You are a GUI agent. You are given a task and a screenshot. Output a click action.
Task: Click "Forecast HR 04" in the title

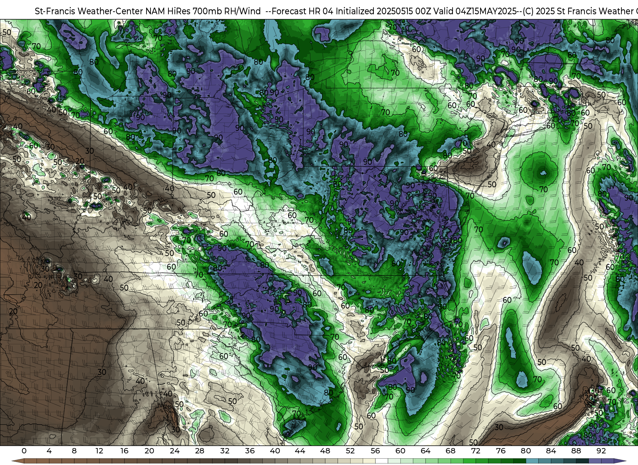click(x=302, y=11)
